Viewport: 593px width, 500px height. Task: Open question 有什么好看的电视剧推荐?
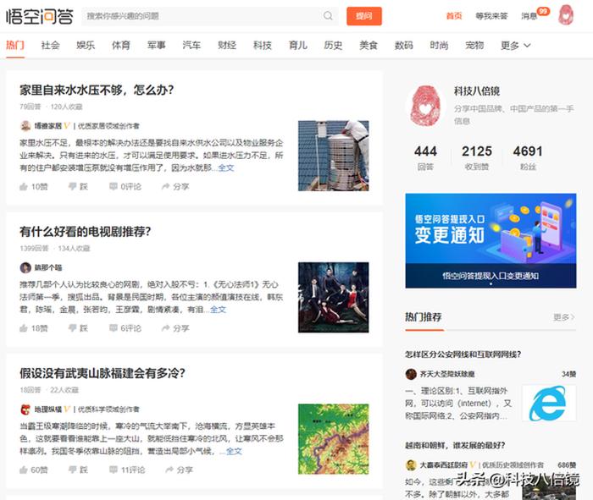coord(86,232)
